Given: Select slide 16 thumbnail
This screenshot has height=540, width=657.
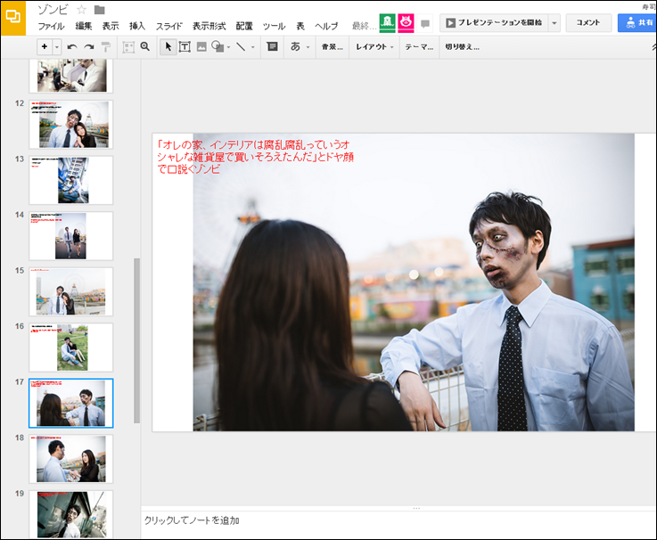Looking at the screenshot, I should pyautogui.click(x=70, y=348).
